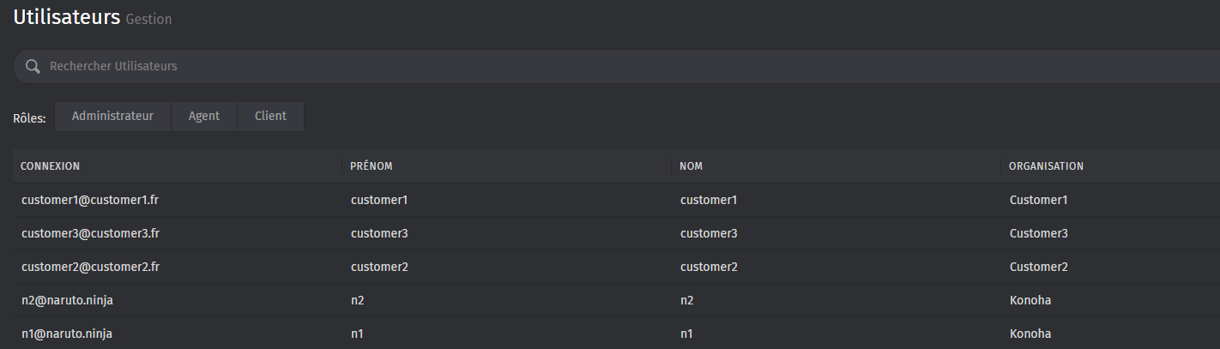Click Konoha organisation in the n2 row
Viewport: 1220px width, 349px height.
coord(1030,300)
